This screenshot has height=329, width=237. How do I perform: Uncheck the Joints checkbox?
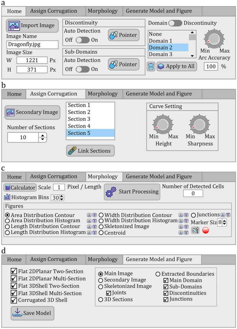[x=109, y=293]
